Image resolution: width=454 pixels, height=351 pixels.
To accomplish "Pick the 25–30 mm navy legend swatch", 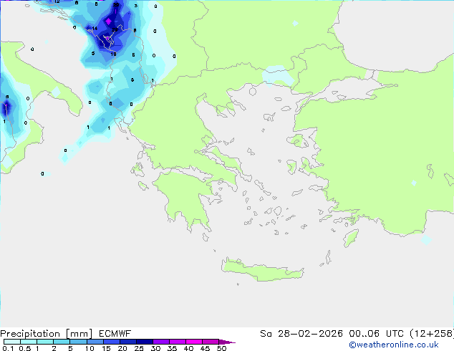I will (144, 342).
